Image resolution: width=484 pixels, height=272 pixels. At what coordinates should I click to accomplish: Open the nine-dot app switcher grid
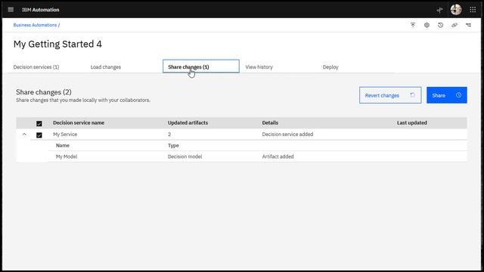click(473, 10)
